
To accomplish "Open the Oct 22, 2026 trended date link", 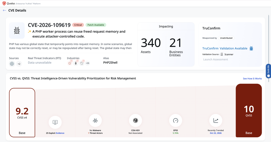I will tap(216, 133).
